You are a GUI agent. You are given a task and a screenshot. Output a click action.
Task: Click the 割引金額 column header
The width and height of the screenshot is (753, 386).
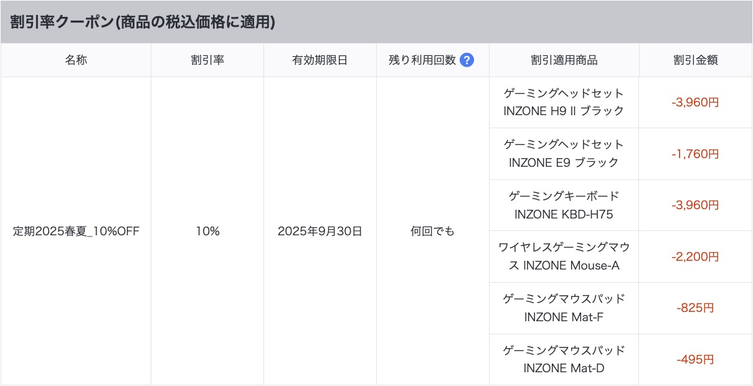(x=696, y=60)
